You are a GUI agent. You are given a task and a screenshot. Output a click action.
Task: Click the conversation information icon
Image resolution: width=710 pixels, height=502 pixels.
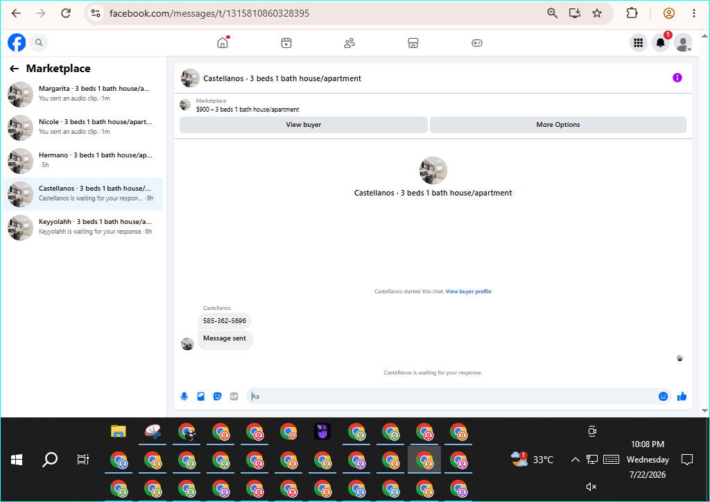tap(677, 78)
